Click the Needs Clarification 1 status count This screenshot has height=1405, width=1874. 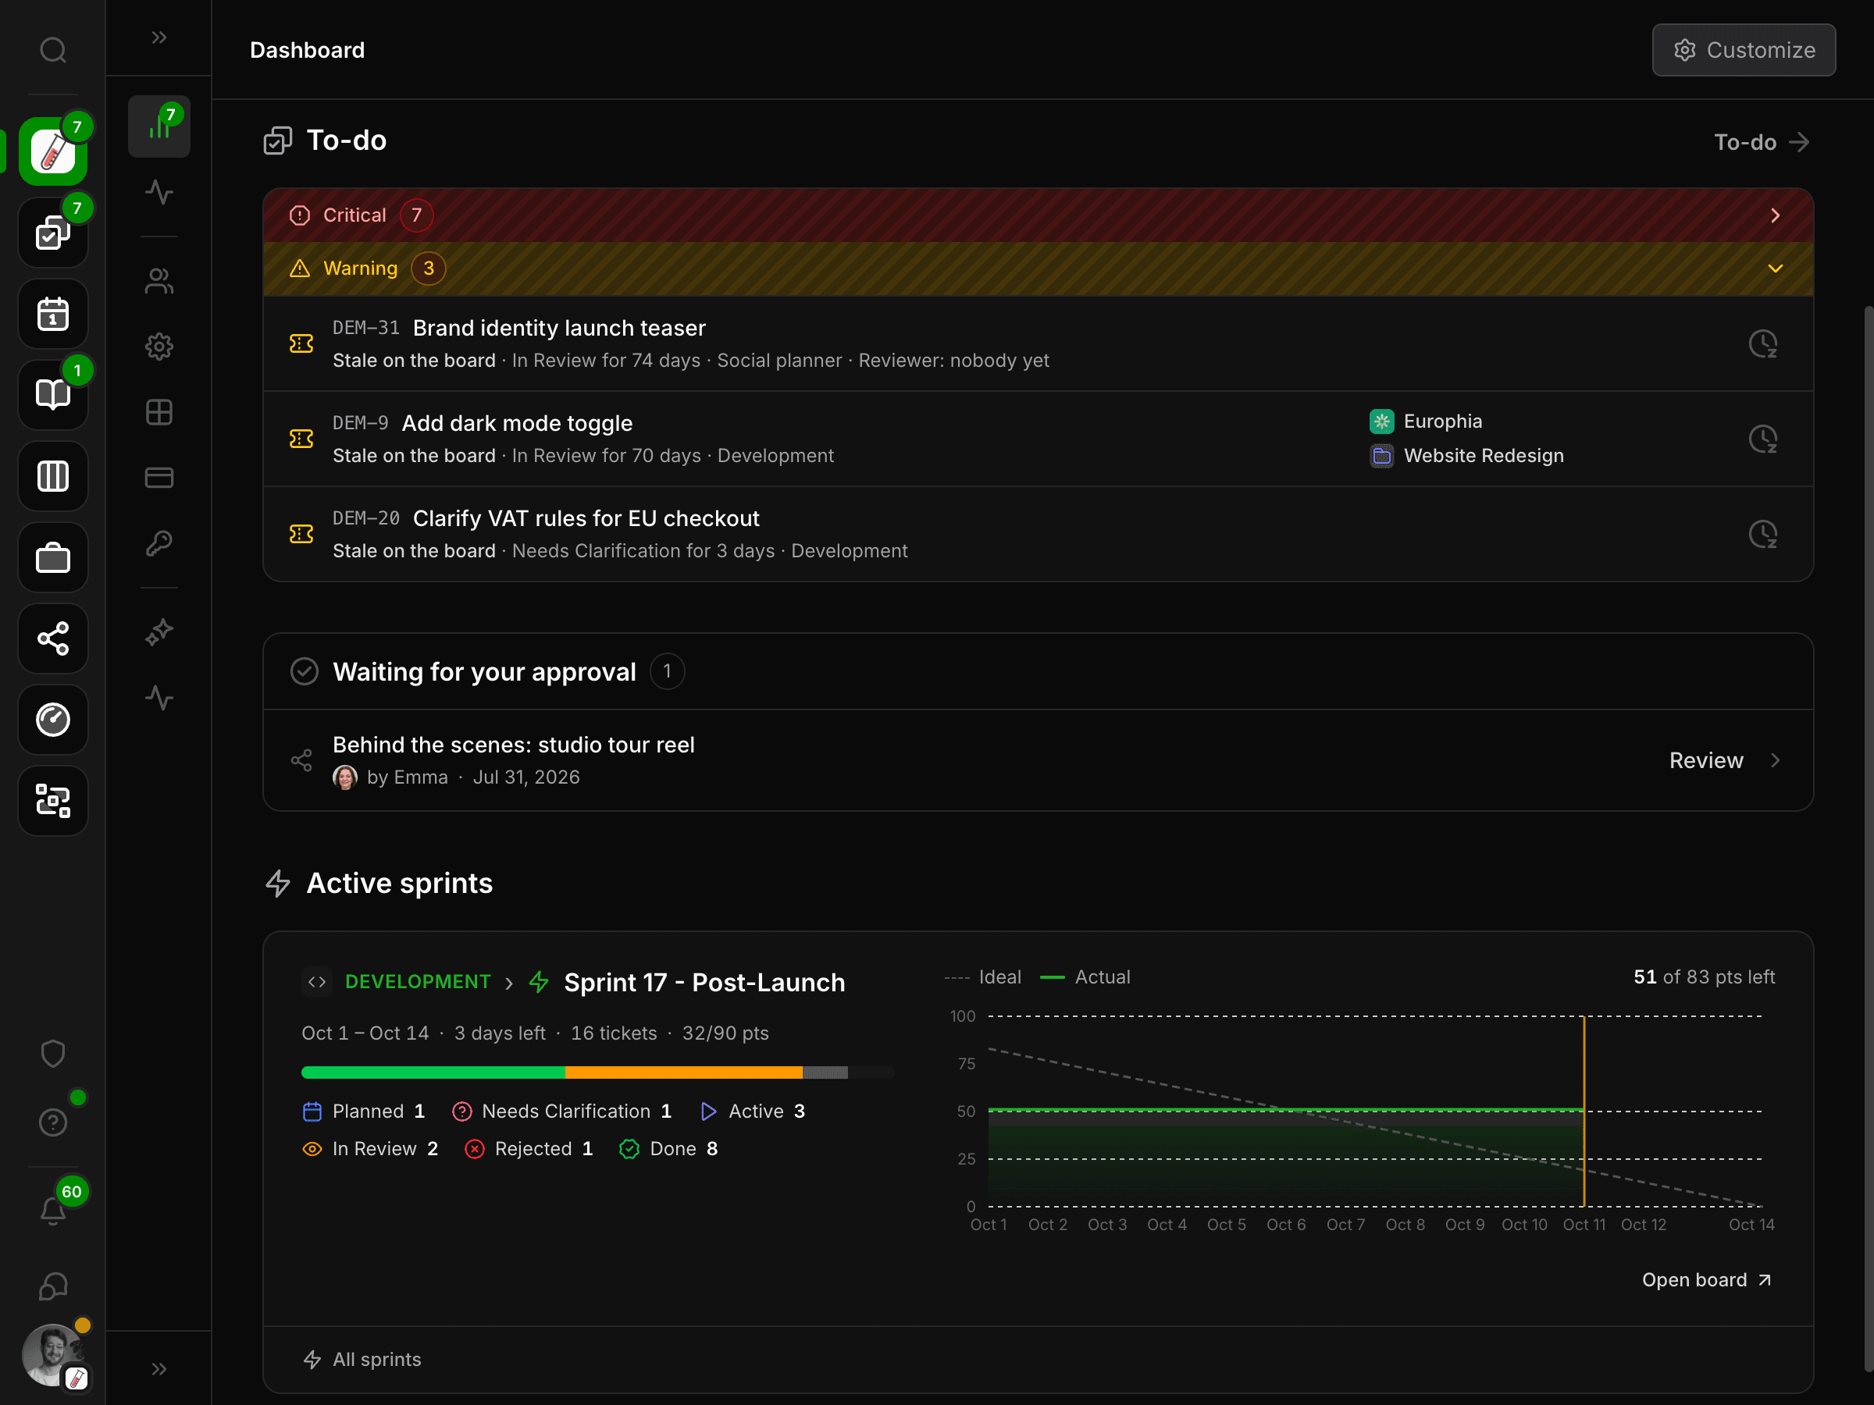(561, 1112)
